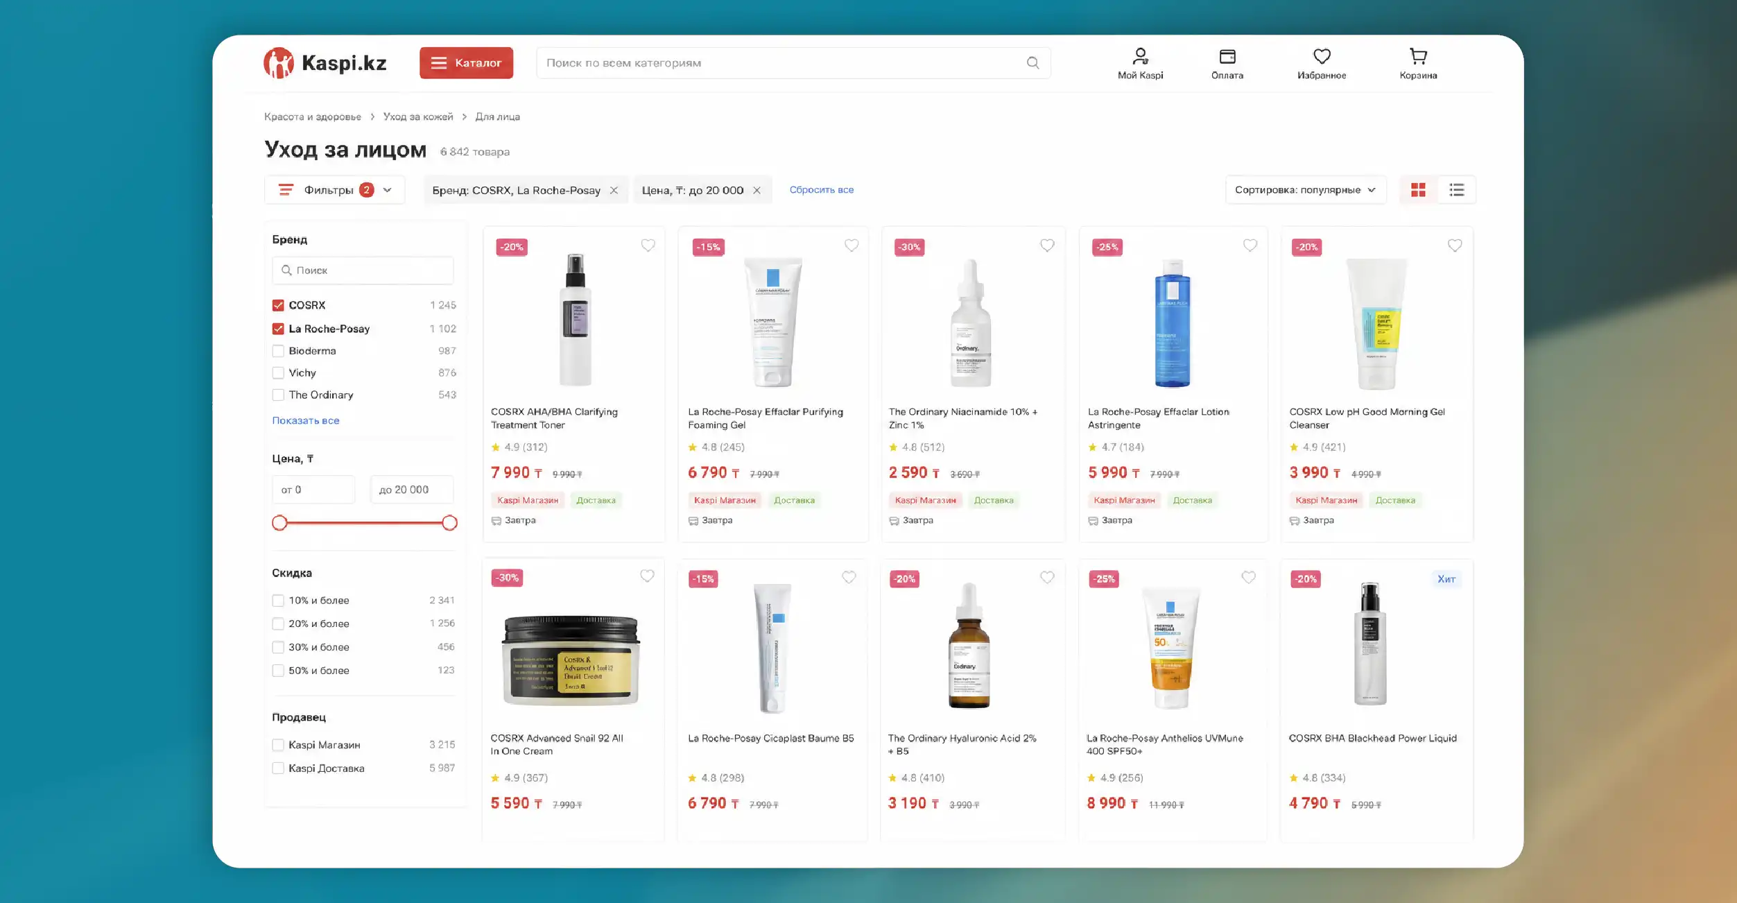The width and height of the screenshot is (1737, 903).
Task: Favorite the COSRX AHA/BHA Clarifying Toner
Action: (x=648, y=246)
